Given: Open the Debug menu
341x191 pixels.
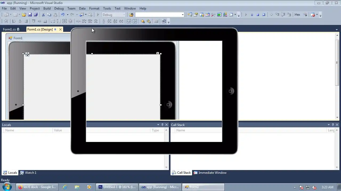Looking at the screenshot, I should (x=59, y=8).
